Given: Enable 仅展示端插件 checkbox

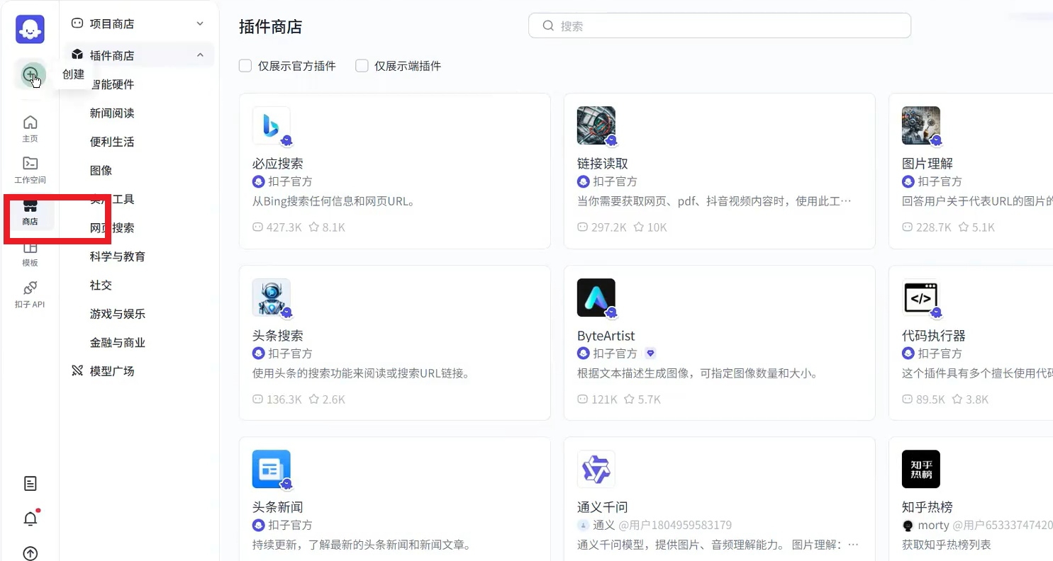Looking at the screenshot, I should tap(362, 66).
